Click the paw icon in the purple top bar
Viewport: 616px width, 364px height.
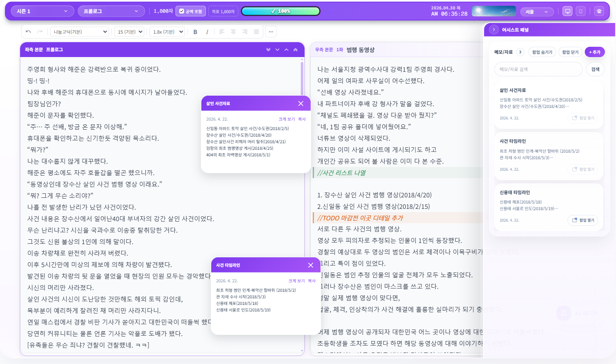click(599, 11)
